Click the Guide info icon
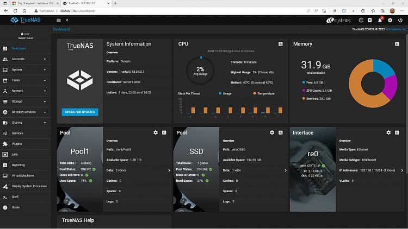This screenshot has width=408, height=229. (5, 207)
